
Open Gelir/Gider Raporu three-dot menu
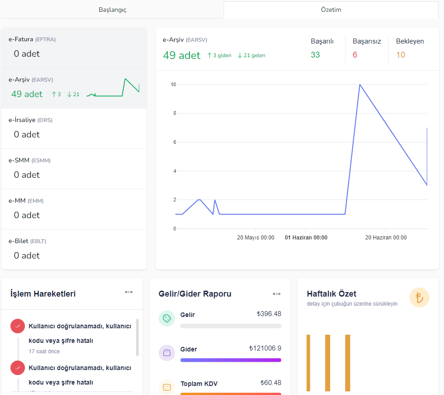pyautogui.click(x=277, y=294)
